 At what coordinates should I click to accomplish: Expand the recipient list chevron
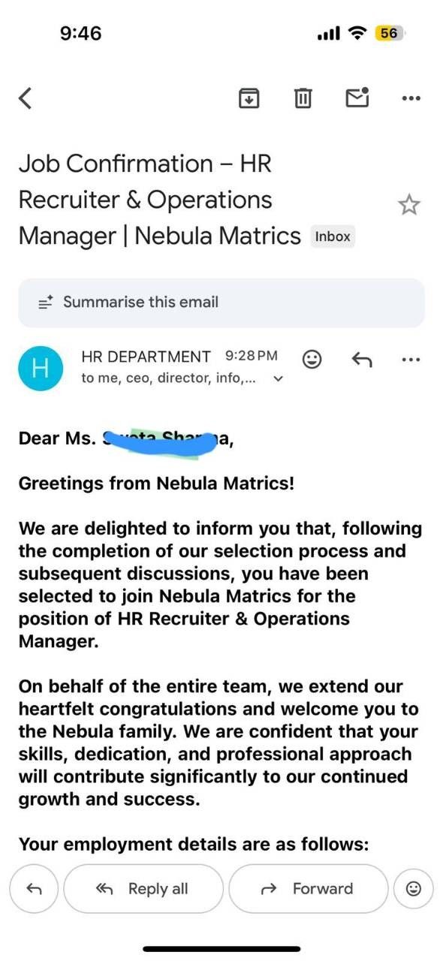point(279,379)
